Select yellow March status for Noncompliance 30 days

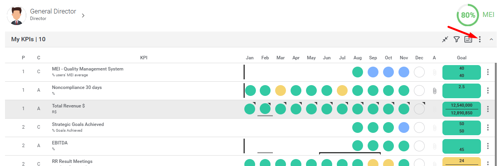pyautogui.click(x=281, y=91)
